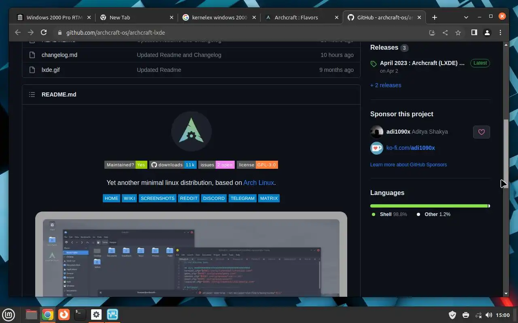Screen dimensions: 518x323
Task: Click the browser forward arrow
Action: 31,33
